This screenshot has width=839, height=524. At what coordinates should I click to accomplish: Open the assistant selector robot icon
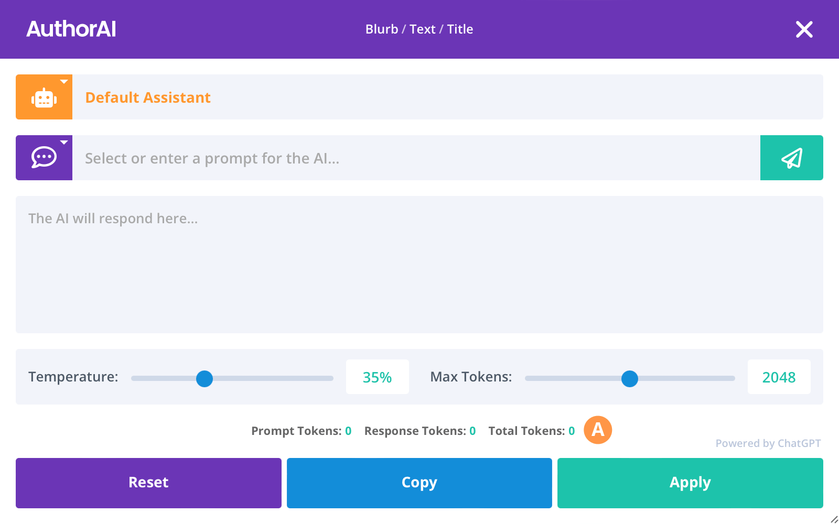[44, 97]
